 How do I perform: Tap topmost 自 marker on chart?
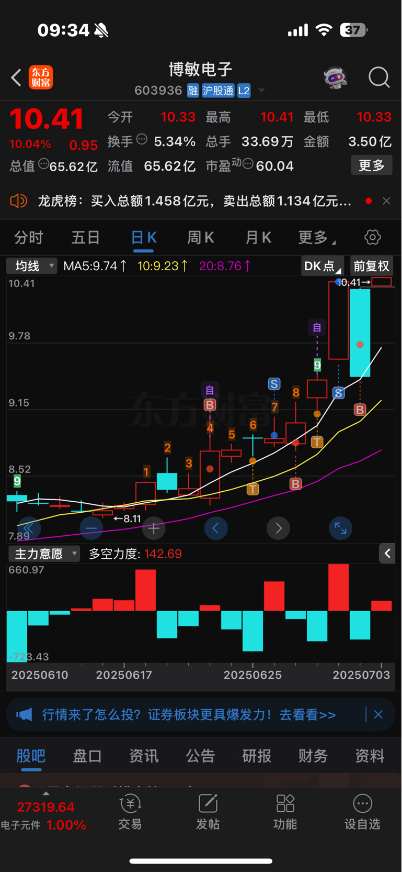(317, 328)
